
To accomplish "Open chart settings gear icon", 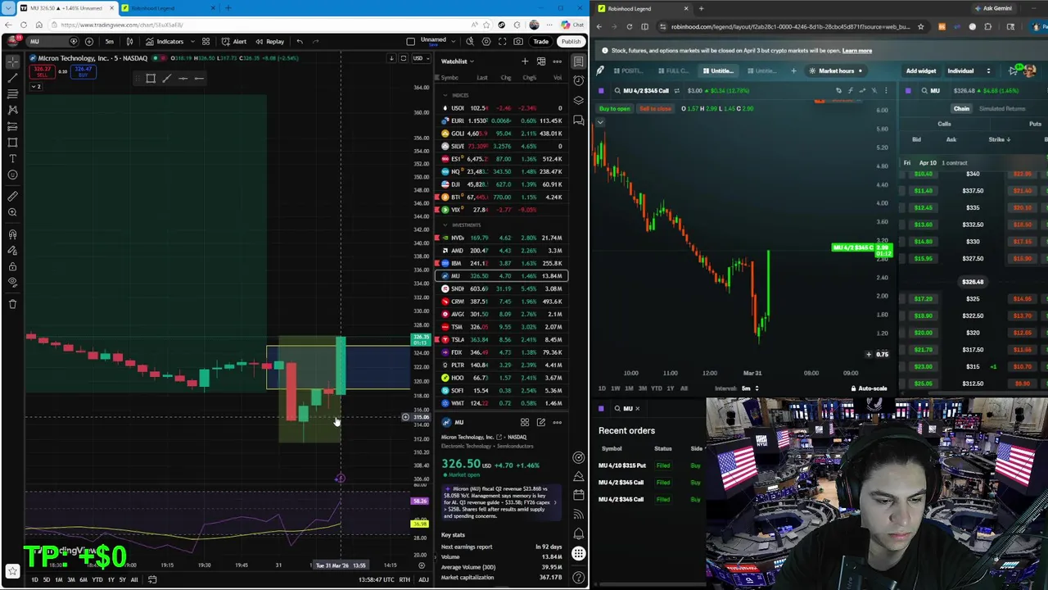I will [x=486, y=41].
